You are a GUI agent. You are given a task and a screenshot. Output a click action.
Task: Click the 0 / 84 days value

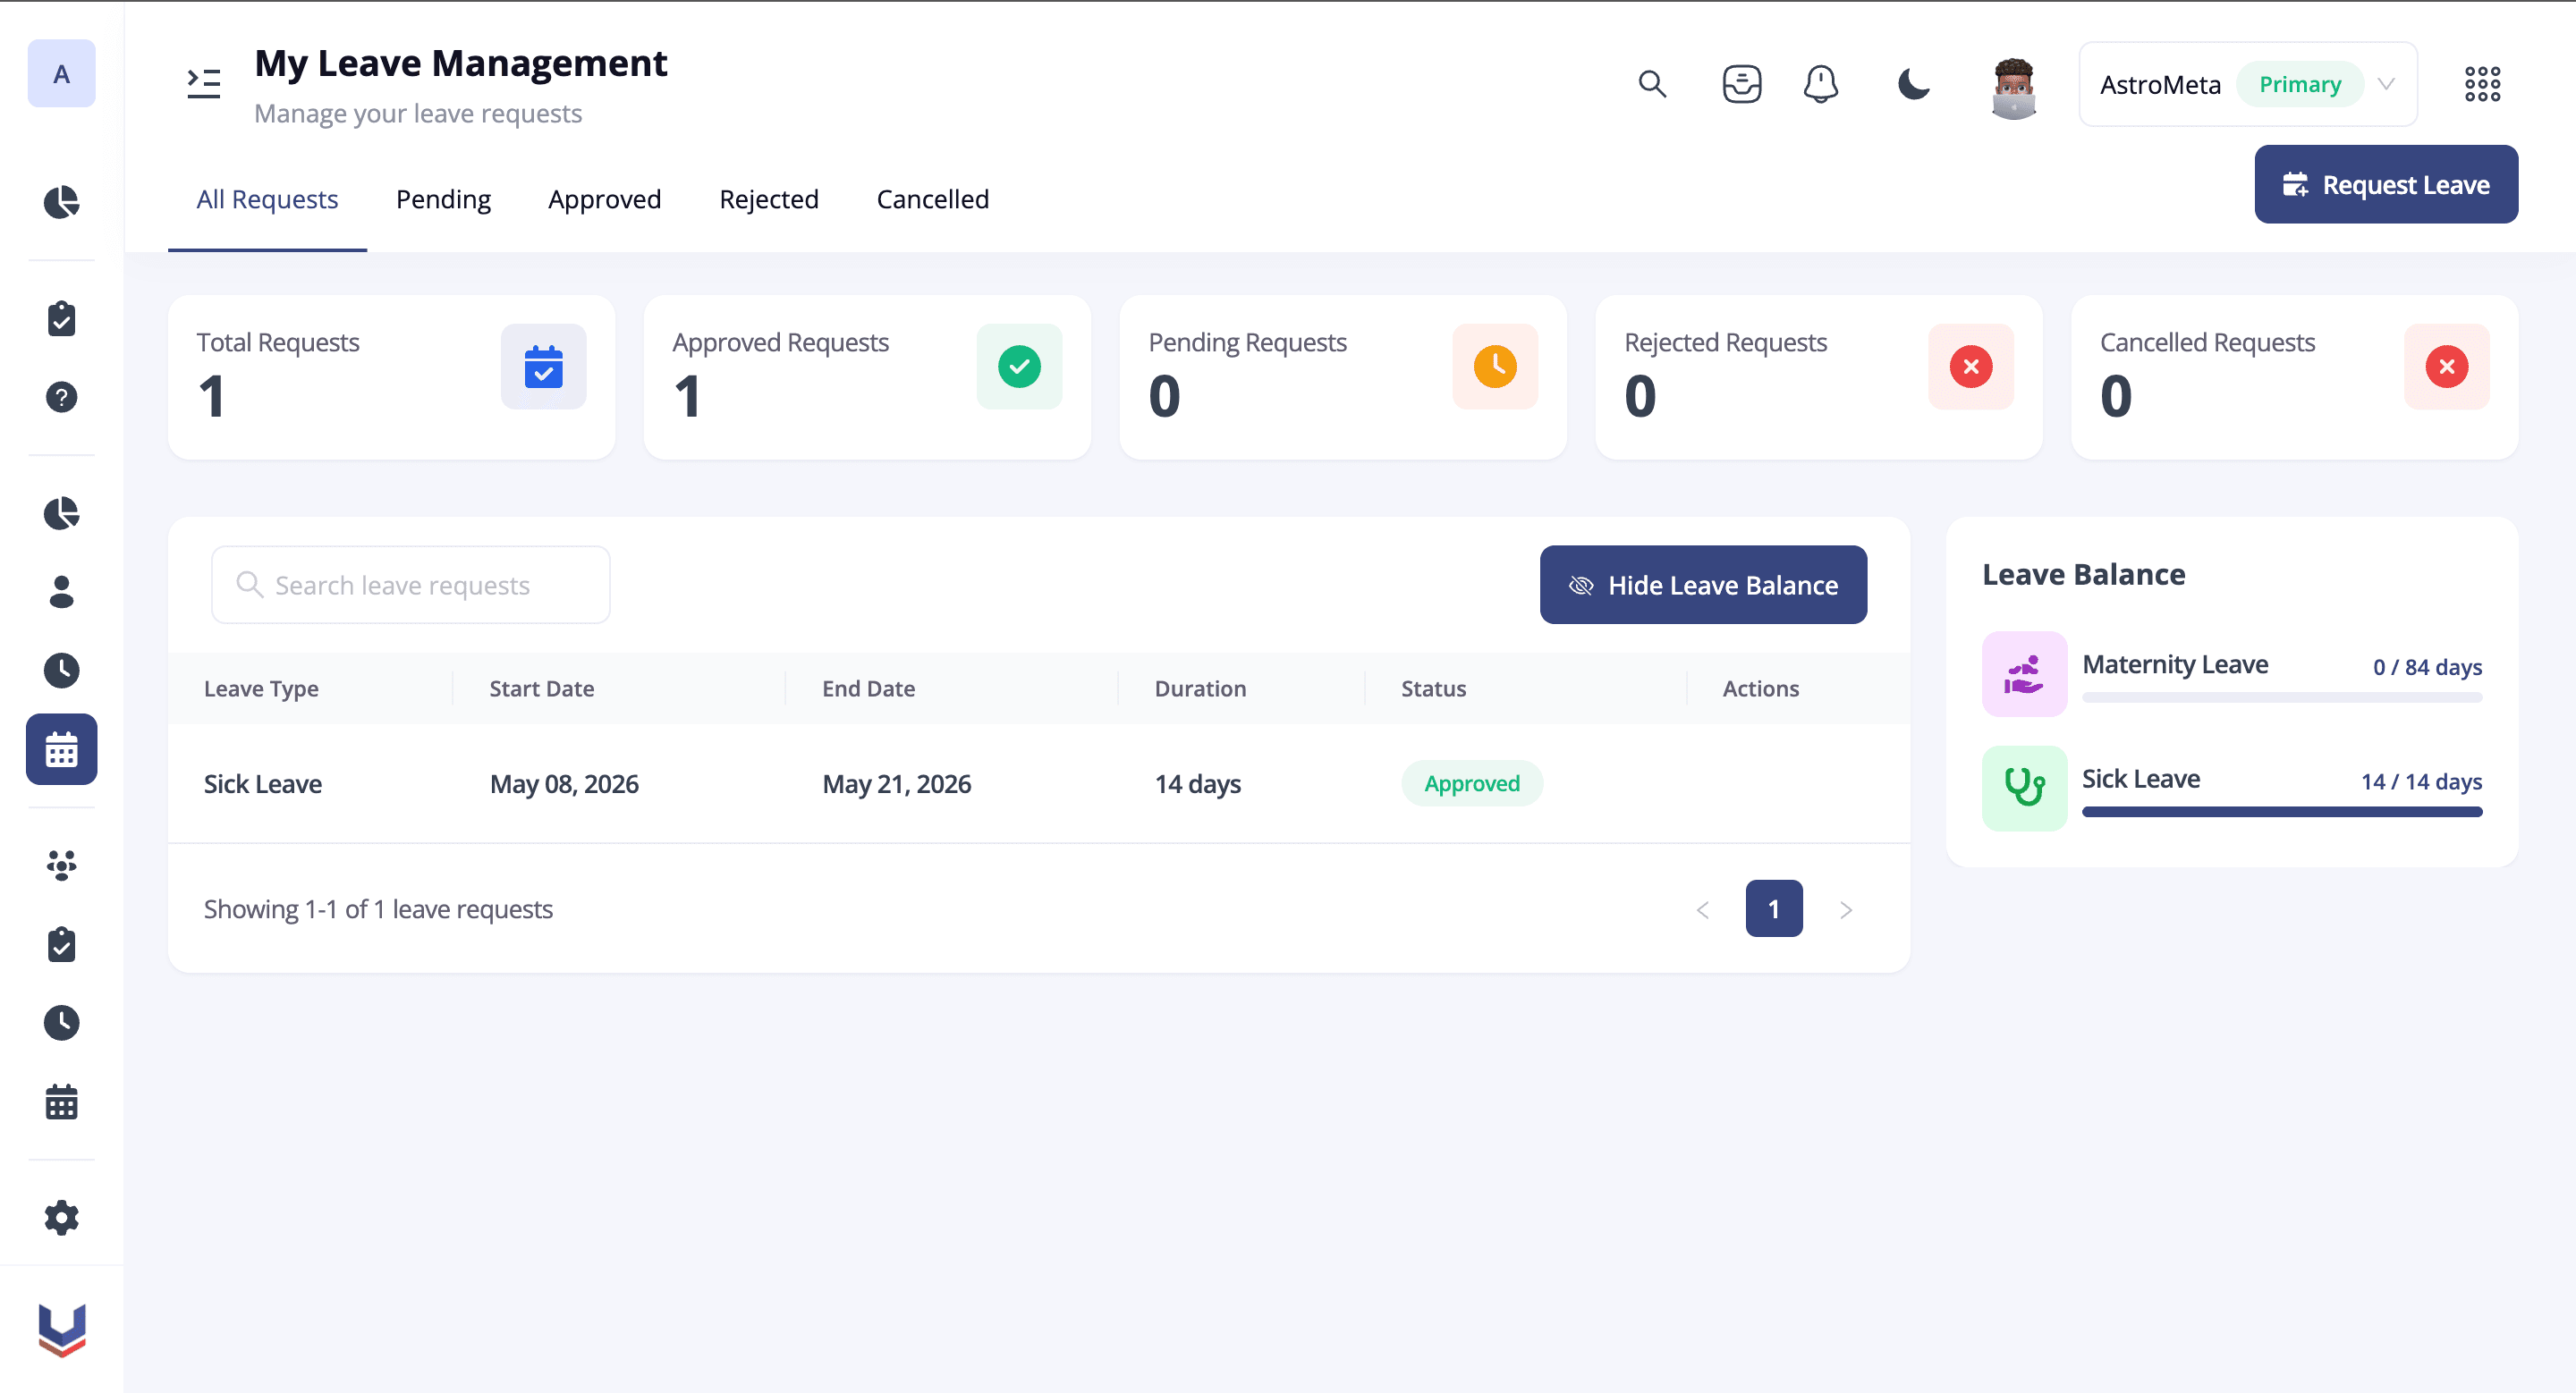[x=2427, y=666]
